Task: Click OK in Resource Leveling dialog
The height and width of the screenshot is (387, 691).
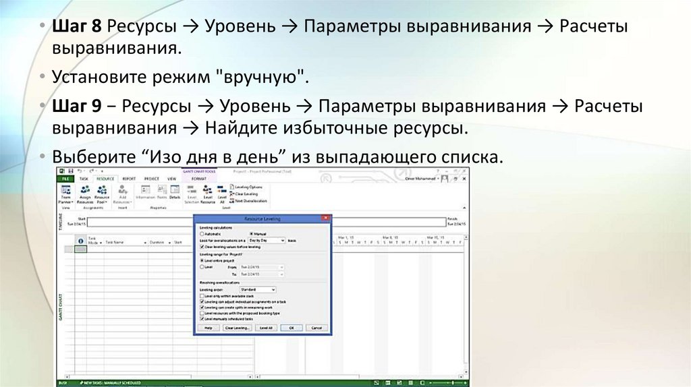Action: click(x=292, y=328)
